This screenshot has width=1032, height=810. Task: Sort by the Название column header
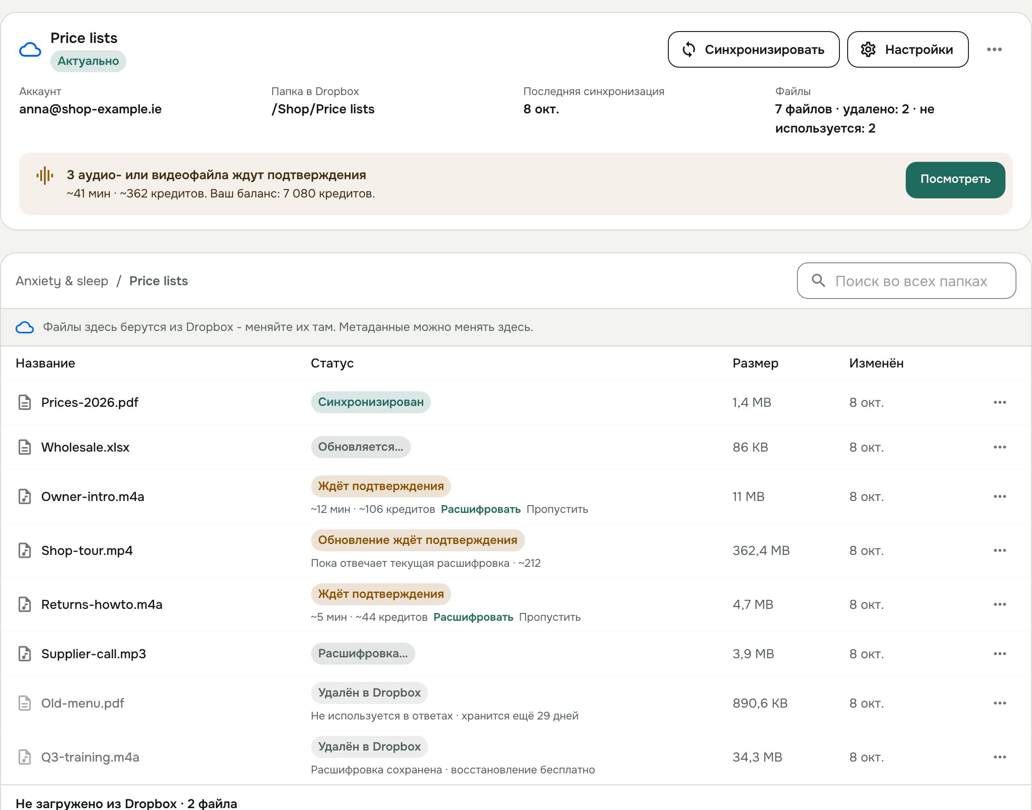point(45,363)
